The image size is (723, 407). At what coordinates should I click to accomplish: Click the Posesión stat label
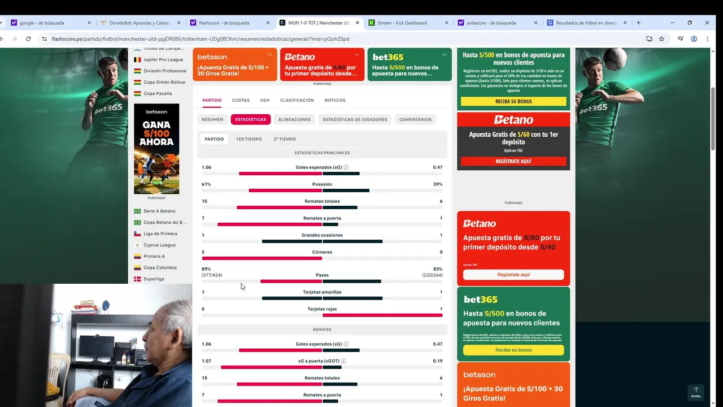tap(322, 184)
